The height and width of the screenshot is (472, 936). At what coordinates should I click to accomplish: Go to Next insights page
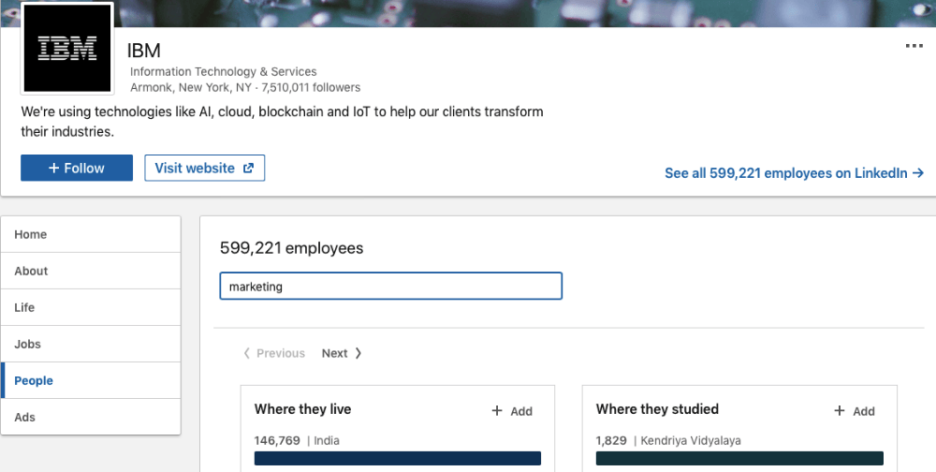[x=342, y=353]
